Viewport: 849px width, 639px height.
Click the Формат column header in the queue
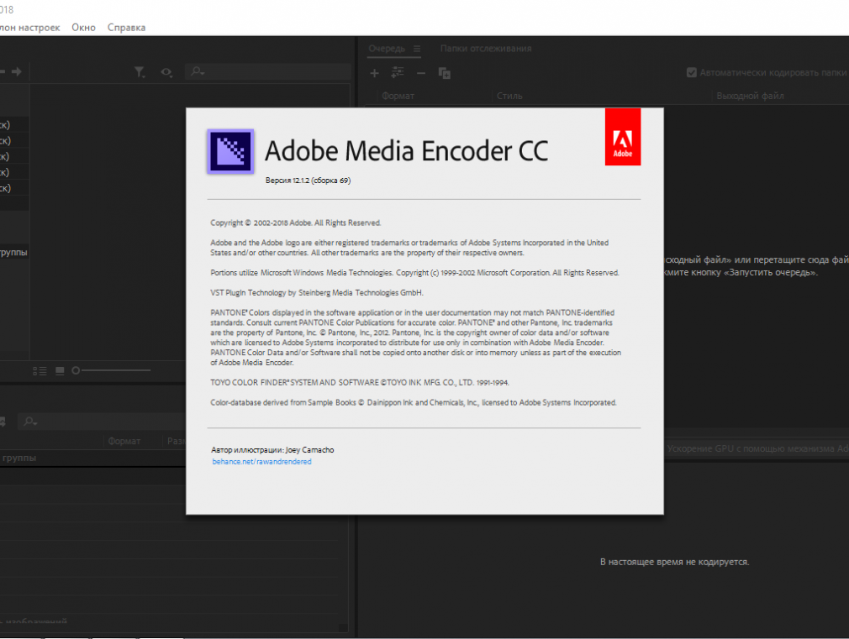[x=398, y=96]
